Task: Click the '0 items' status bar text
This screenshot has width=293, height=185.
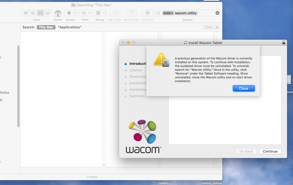Action: tap(92, 177)
